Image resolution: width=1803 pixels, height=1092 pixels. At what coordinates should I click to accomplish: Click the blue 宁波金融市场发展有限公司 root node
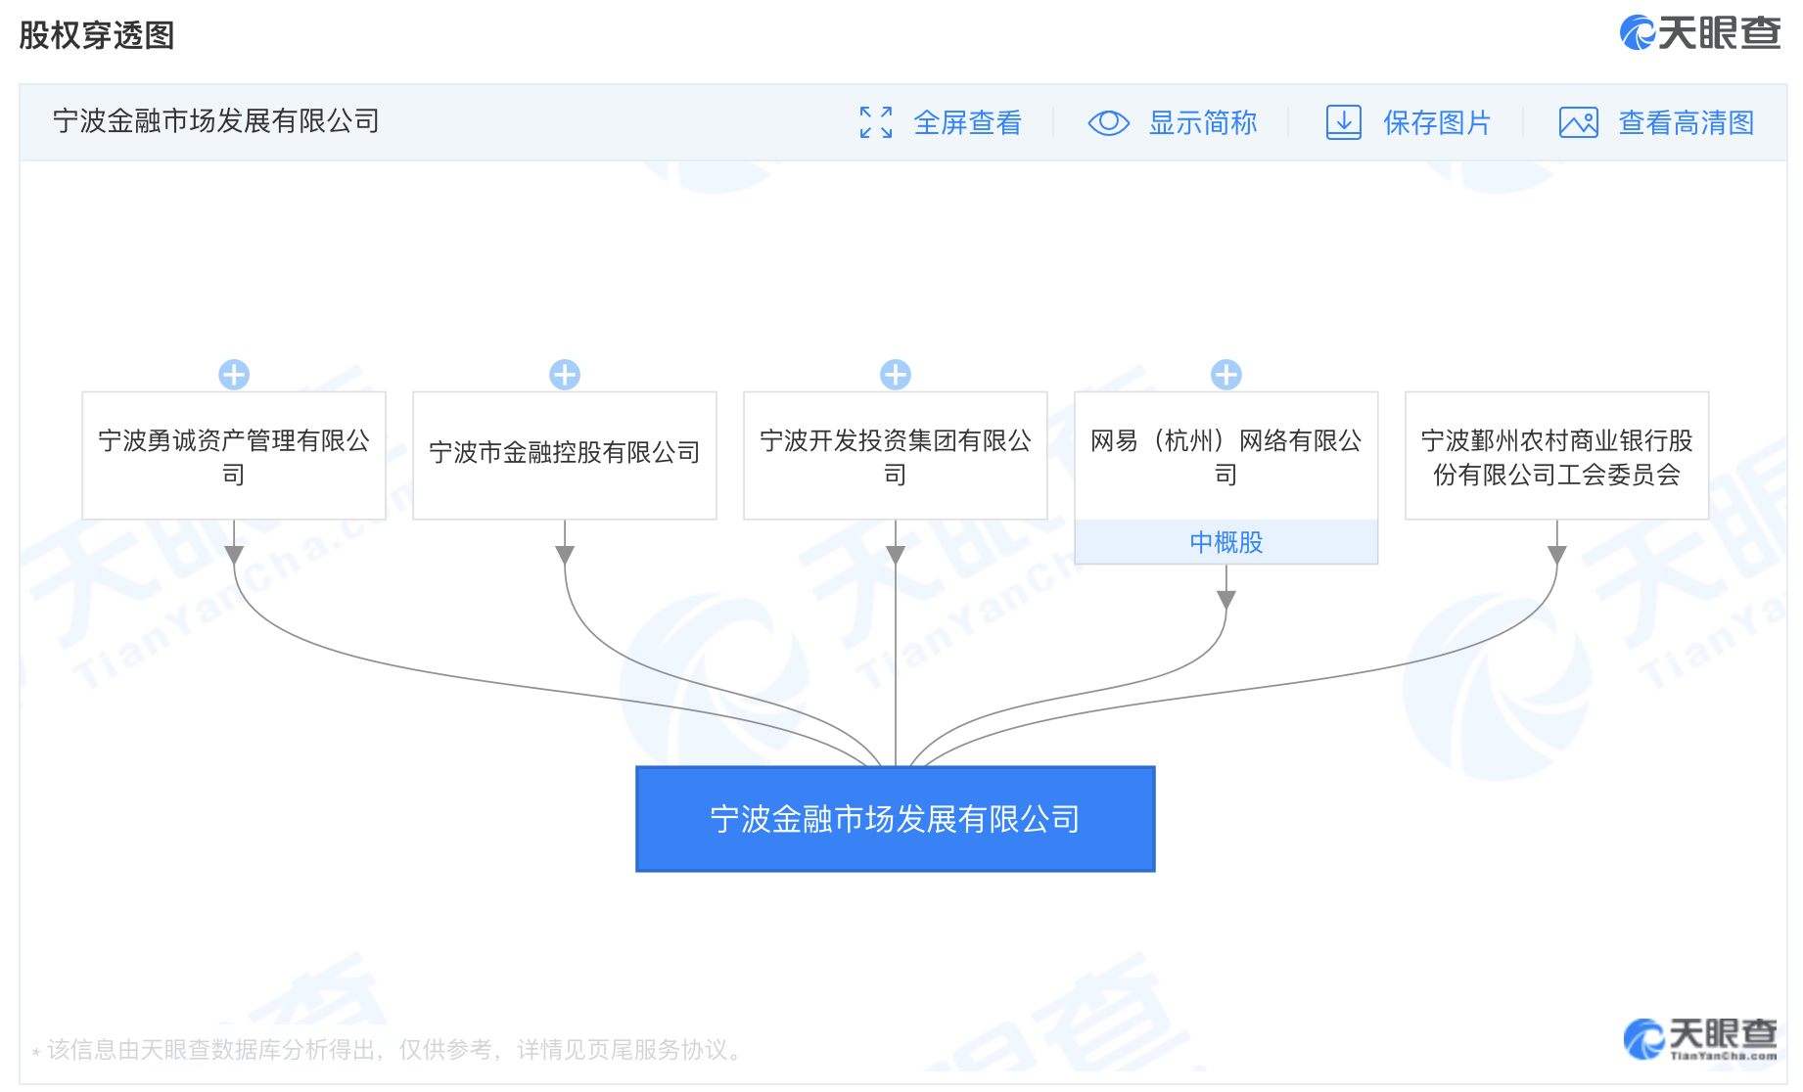click(895, 819)
